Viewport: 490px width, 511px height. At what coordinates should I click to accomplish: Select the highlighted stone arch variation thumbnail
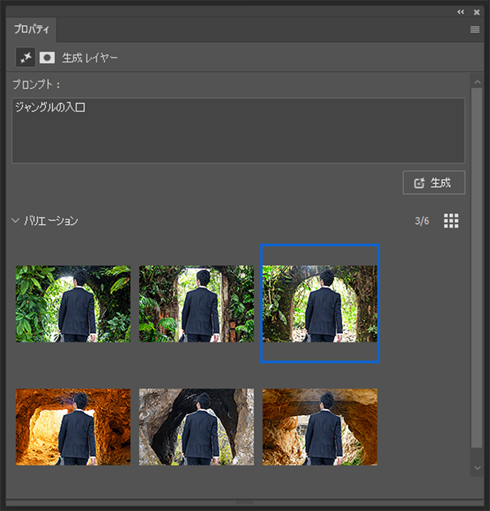[320, 304]
